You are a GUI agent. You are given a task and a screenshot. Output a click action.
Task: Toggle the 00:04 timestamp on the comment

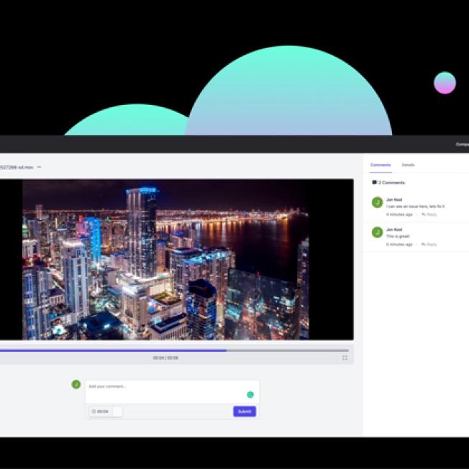point(106,411)
